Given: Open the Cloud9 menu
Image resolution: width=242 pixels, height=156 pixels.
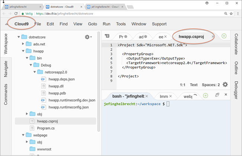Looking at the screenshot, I should 22,24.
